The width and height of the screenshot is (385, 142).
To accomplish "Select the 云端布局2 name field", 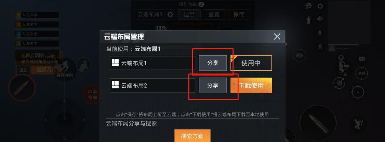I will [x=152, y=85].
